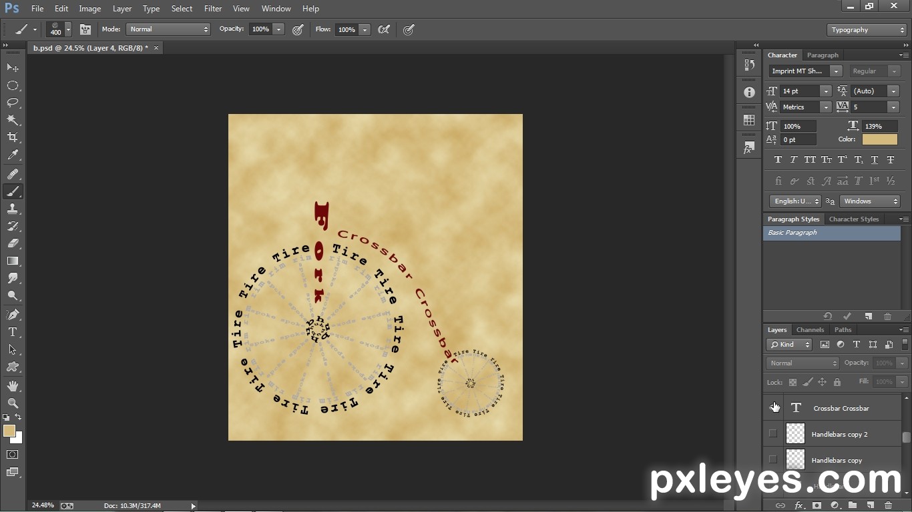Select the Crop tool
The width and height of the screenshot is (912, 512).
(13, 137)
